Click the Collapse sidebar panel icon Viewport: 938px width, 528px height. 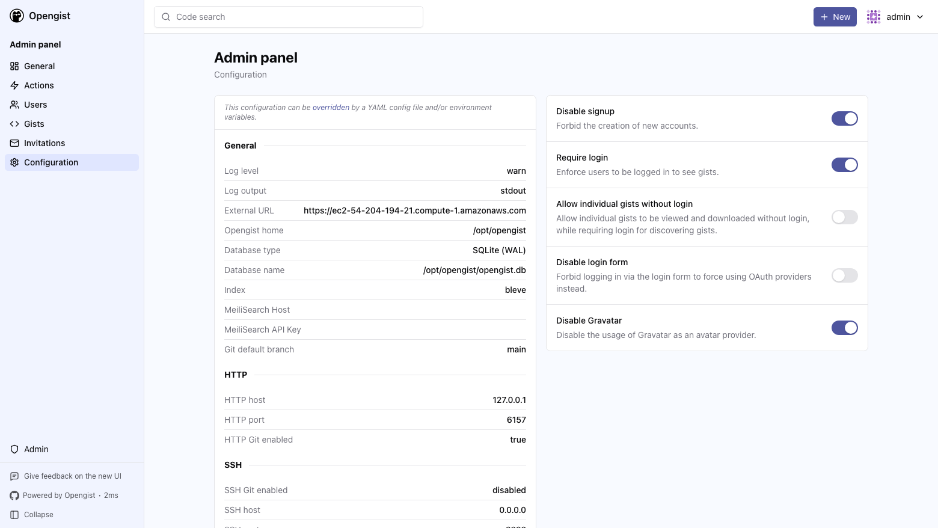14,515
